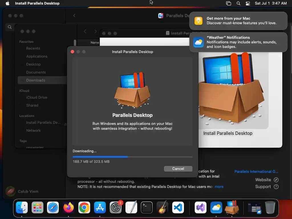This screenshot has height=219, width=292.
Task: Launch Visual Studio Code from the Dock
Action: point(178,207)
